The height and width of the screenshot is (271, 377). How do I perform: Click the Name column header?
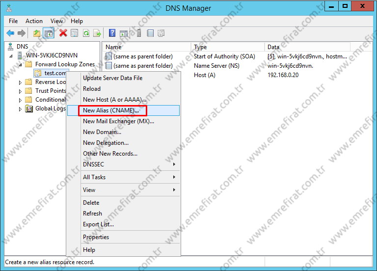[113, 47]
